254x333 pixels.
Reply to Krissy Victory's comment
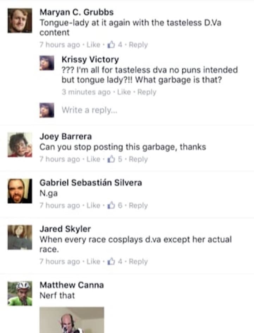(147, 92)
